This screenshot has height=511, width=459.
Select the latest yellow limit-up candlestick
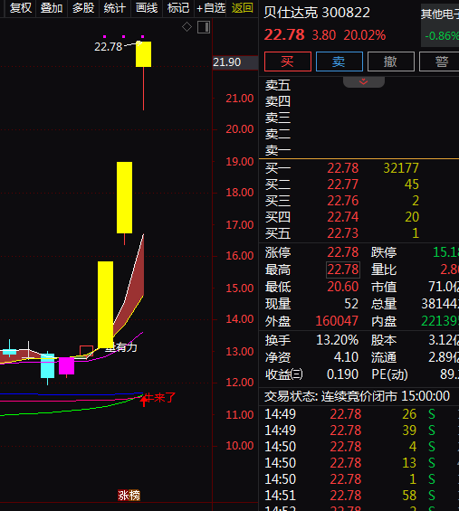[144, 54]
